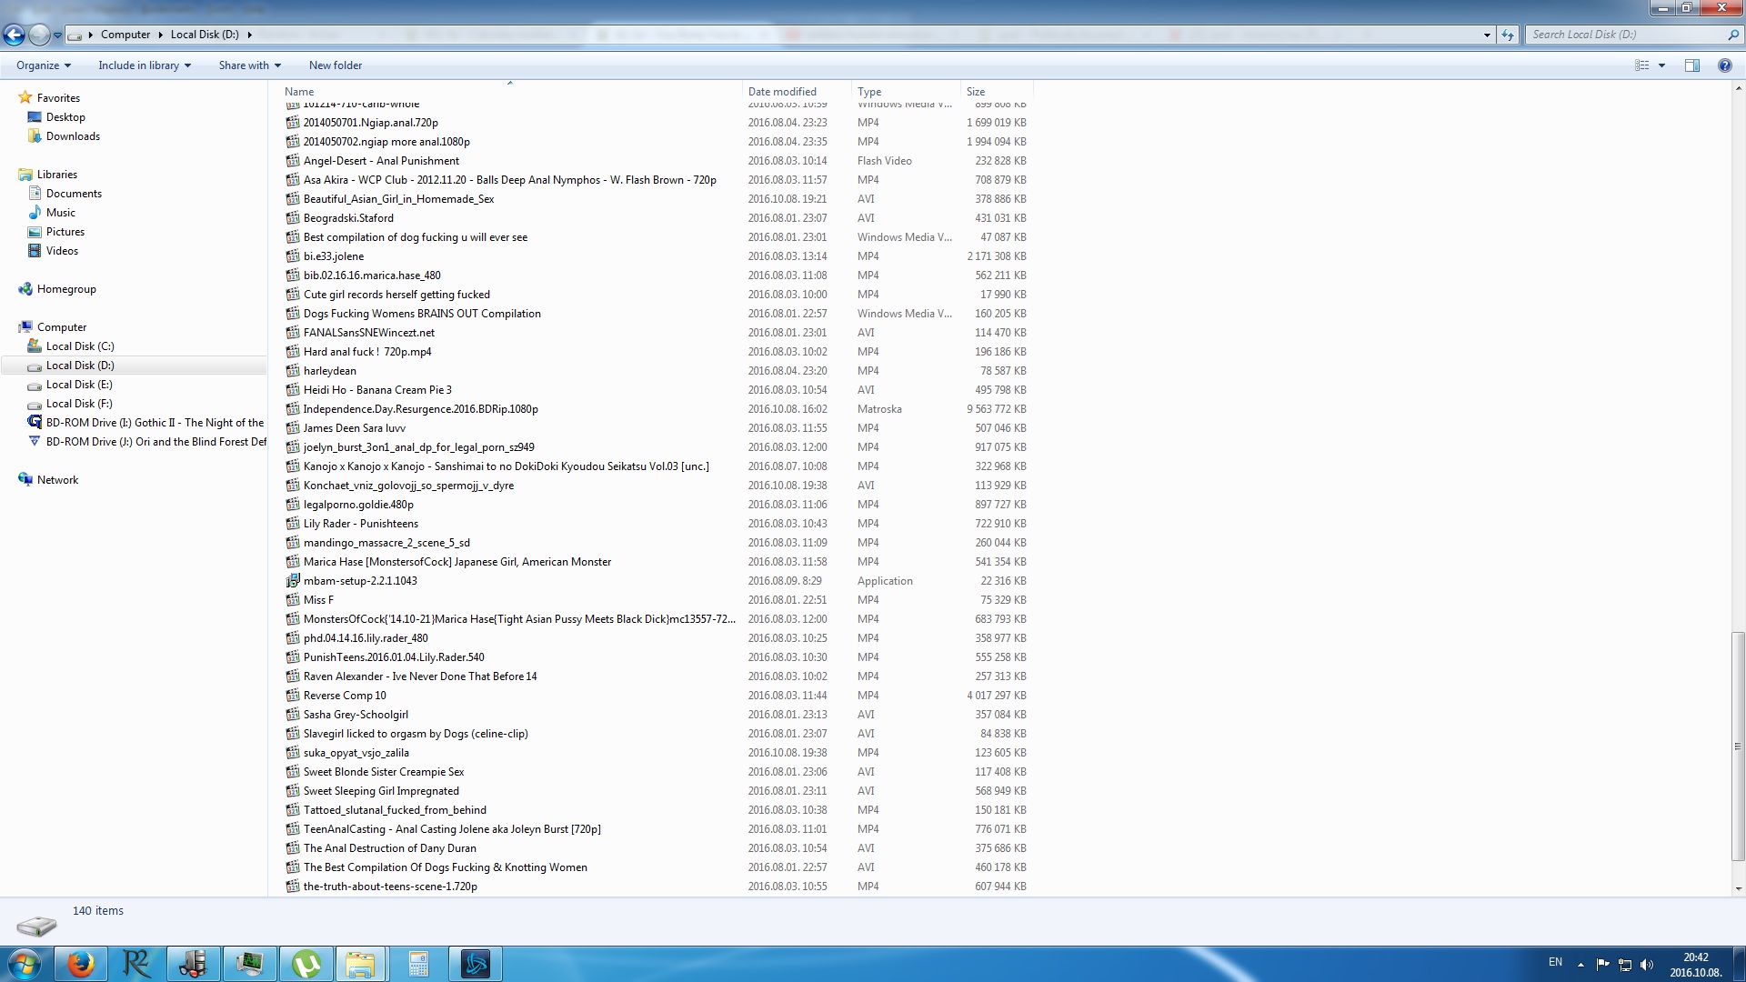Open the Windows Start menu orb
This screenshot has width=1746, height=982.
[25, 964]
